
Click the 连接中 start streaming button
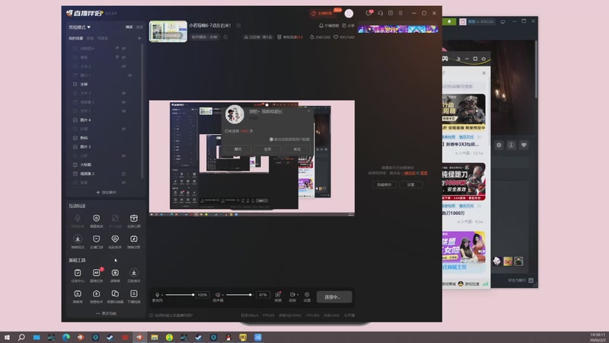click(x=333, y=297)
